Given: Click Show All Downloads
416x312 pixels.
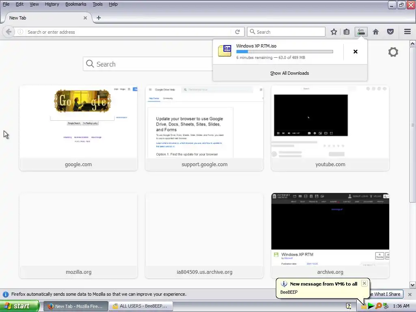Looking at the screenshot, I should coord(290,73).
